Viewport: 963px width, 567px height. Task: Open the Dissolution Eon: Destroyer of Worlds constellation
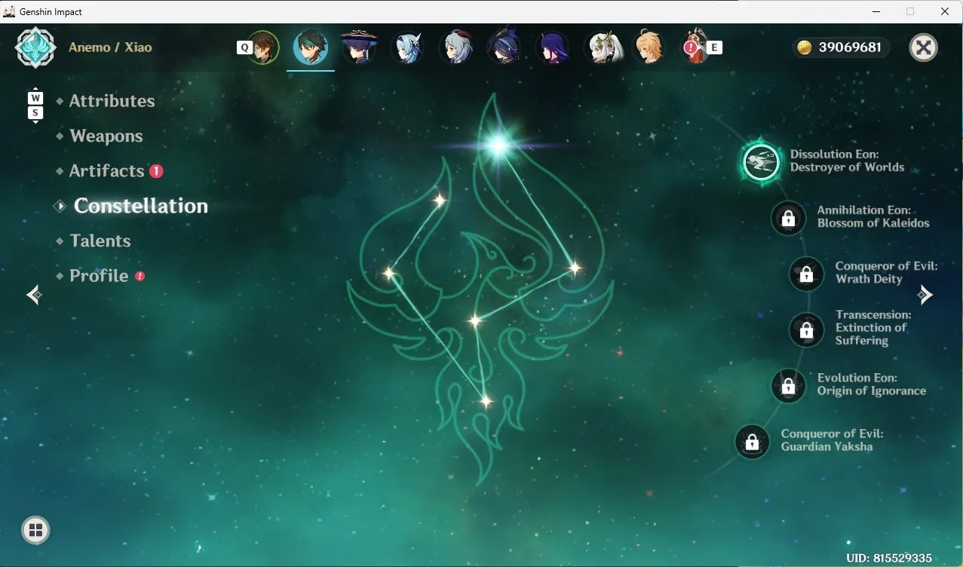pos(762,161)
